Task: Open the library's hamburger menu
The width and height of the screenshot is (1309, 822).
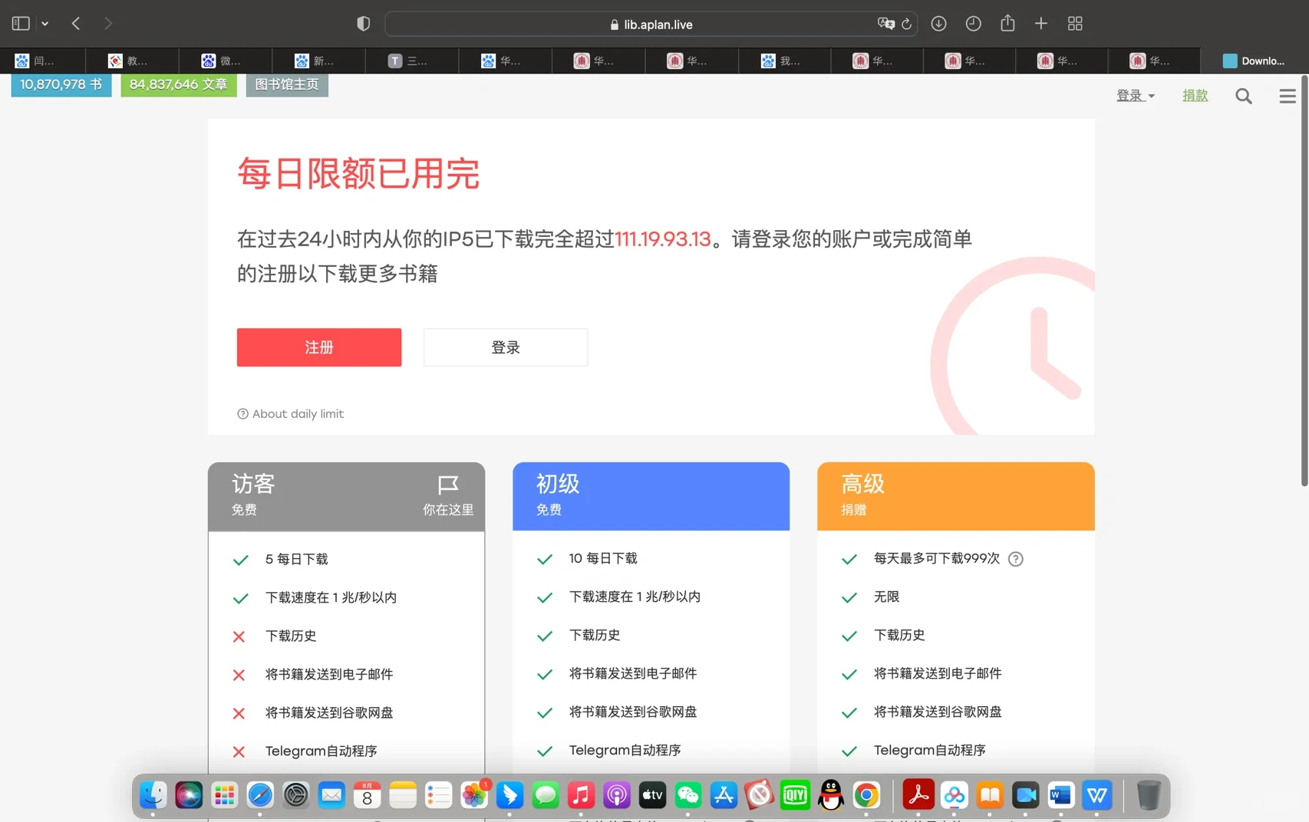Action: click(x=1287, y=96)
